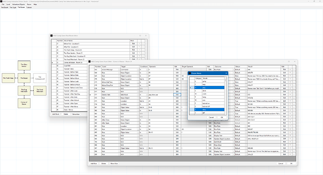
Task: Open the 'Before Drop/Put' event dropdown
Action: click(119, 85)
